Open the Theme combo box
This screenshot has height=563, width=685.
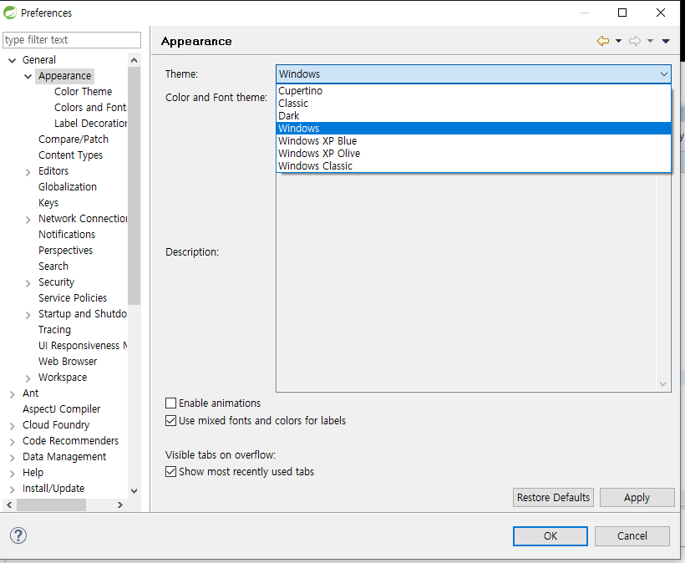pyautogui.click(x=474, y=74)
